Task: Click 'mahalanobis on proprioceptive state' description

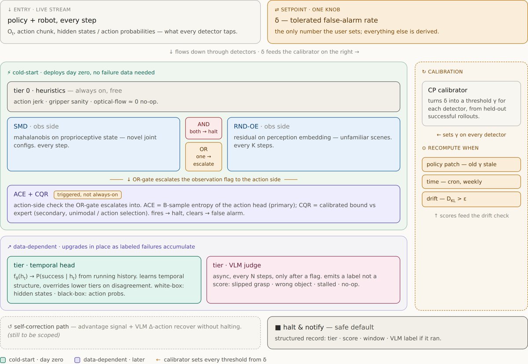Action: pyautogui.click(x=85, y=141)
